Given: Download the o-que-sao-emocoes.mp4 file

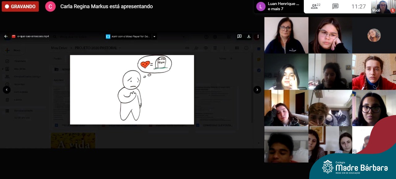Looking at the screenshot, I should (249, 36).
